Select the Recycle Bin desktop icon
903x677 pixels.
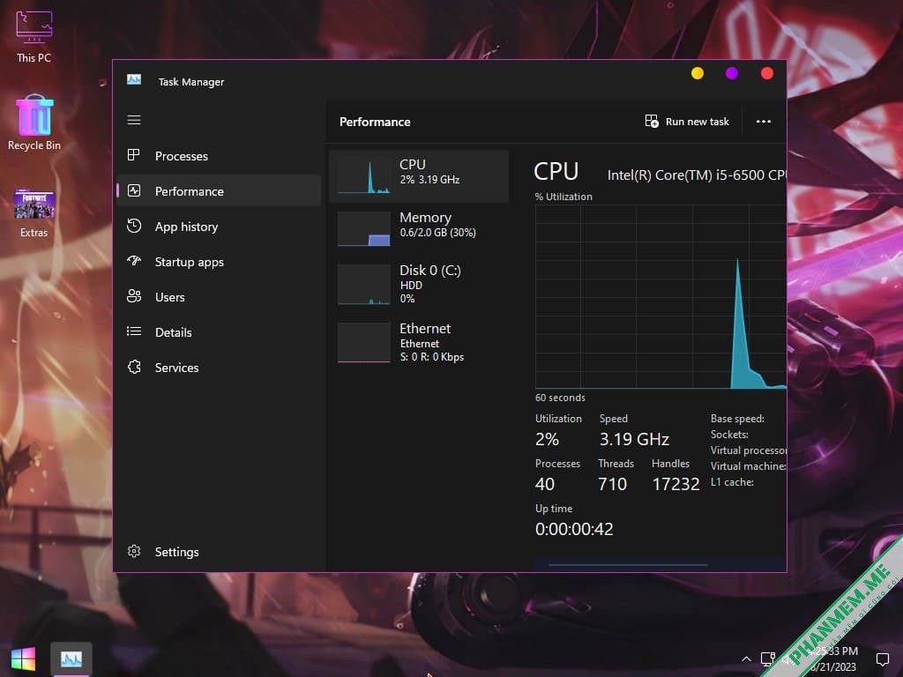[x=34, y=123]
